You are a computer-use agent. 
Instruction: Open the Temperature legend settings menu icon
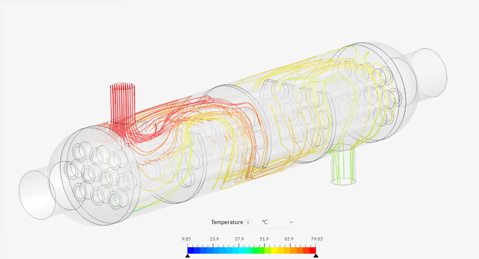click(248, 222)
